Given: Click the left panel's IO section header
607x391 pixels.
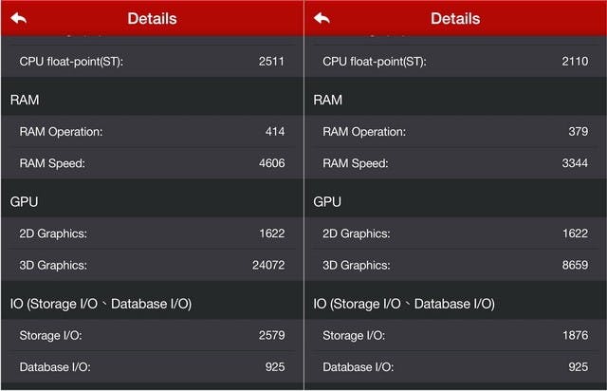Looking at the screenshot, I should (101, 304).
